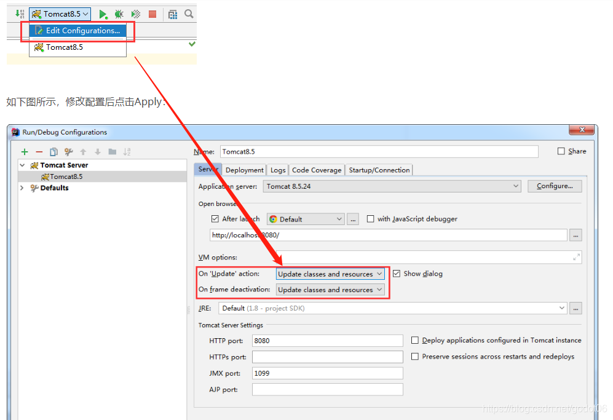Expand the Defaults tree node

pos(22,188)
